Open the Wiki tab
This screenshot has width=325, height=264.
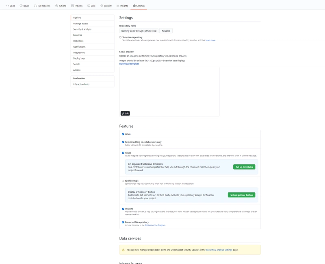pyautogui.click(x=91, y=6)
